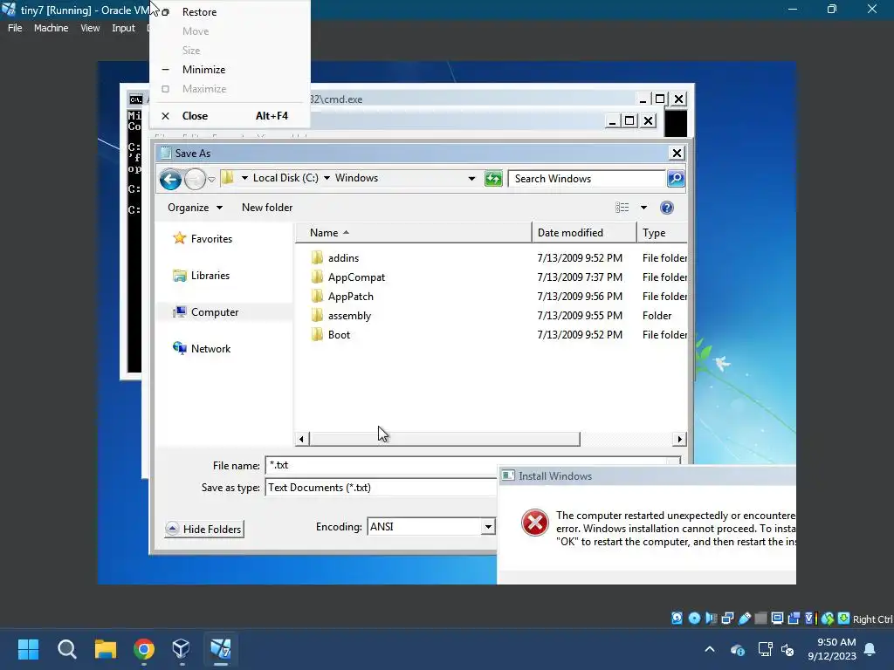Click the audio status icon
Viewport: 894px width, 670px height.
pyautogui.click(x=711, y=619)
